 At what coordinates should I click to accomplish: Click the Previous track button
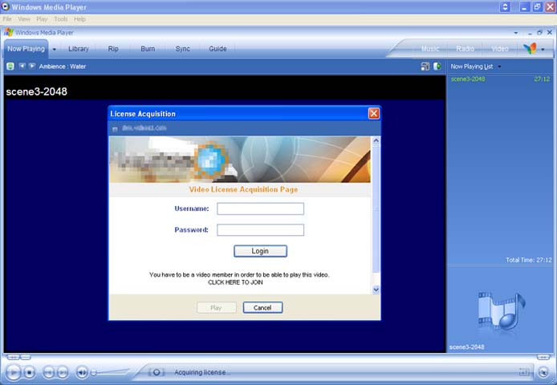[48, 372]
